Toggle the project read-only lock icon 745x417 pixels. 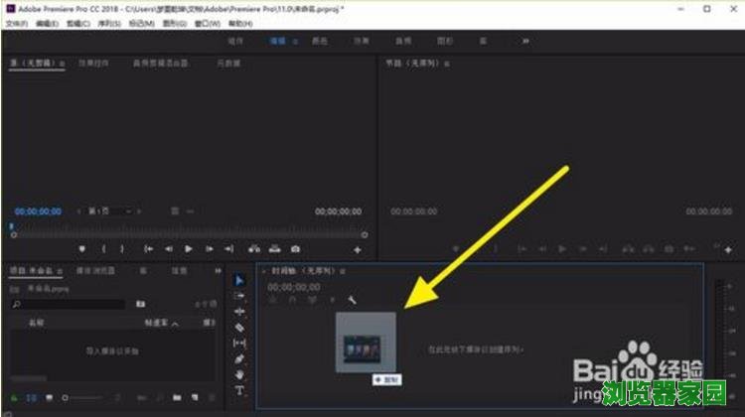(x=12, y=398)
